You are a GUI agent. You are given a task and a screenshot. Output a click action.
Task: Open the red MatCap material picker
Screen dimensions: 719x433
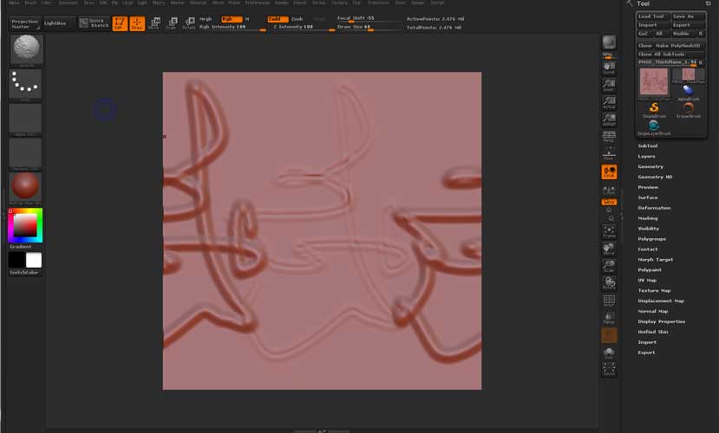click(x=25, y=187)
